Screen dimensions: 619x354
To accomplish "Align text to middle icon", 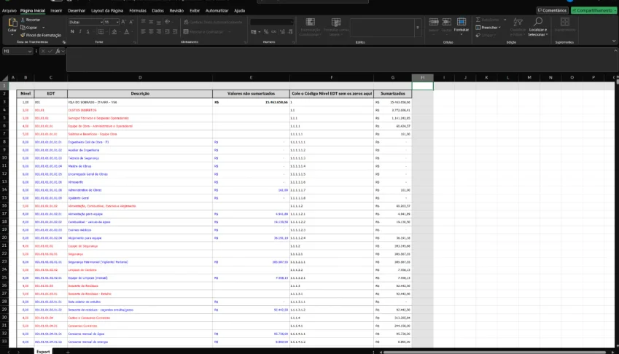I will pyautogui.click(x=151, y=22).
